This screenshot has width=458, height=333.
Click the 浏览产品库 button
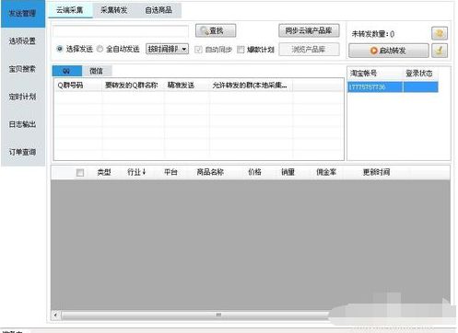pos(309,50)
